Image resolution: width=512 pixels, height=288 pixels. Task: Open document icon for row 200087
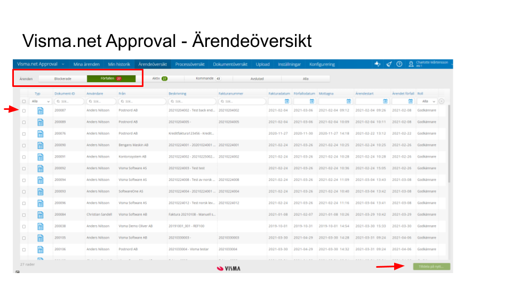40,111
